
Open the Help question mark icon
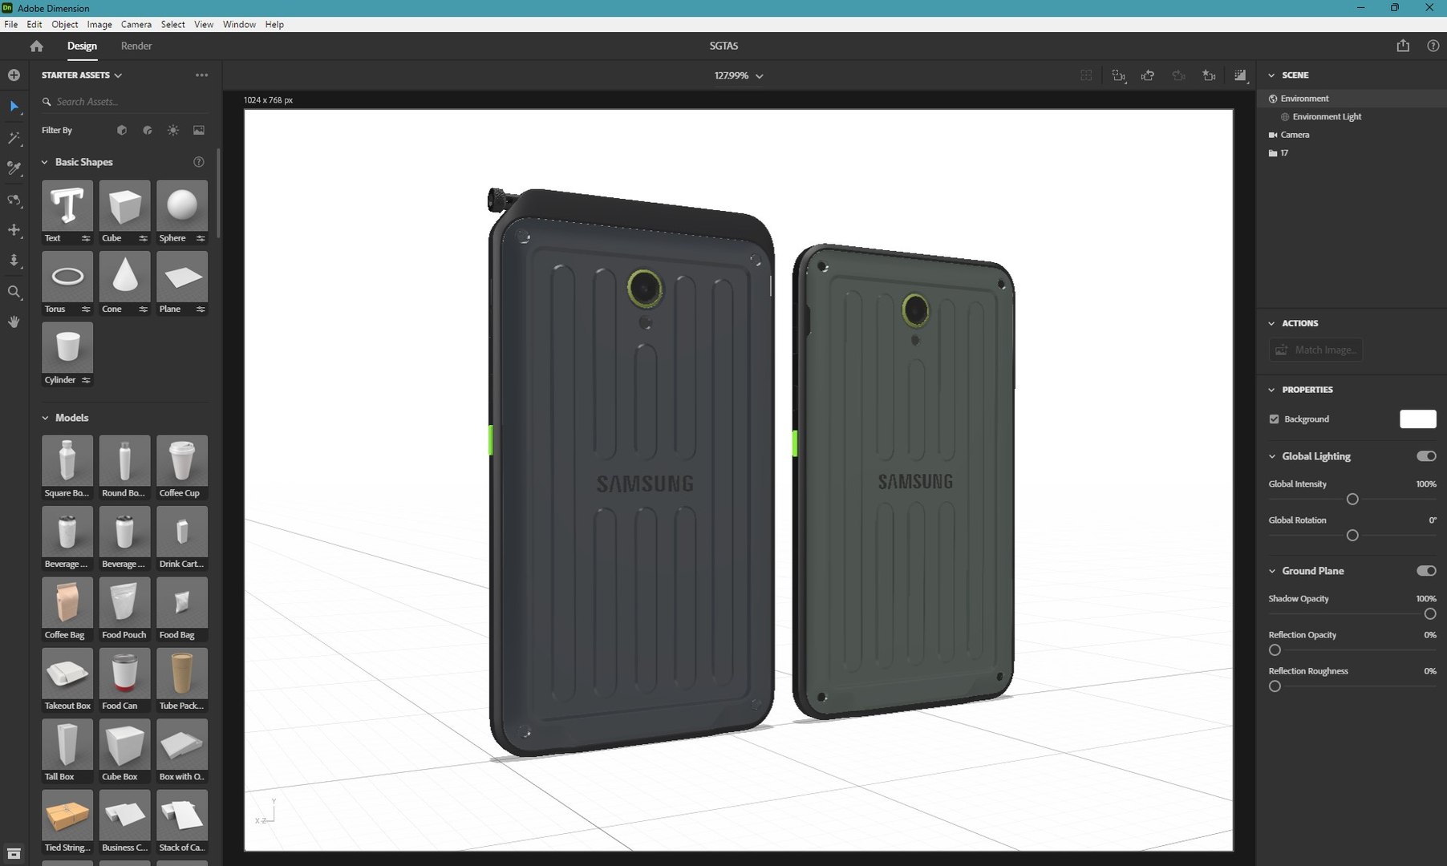point(1433,46)
